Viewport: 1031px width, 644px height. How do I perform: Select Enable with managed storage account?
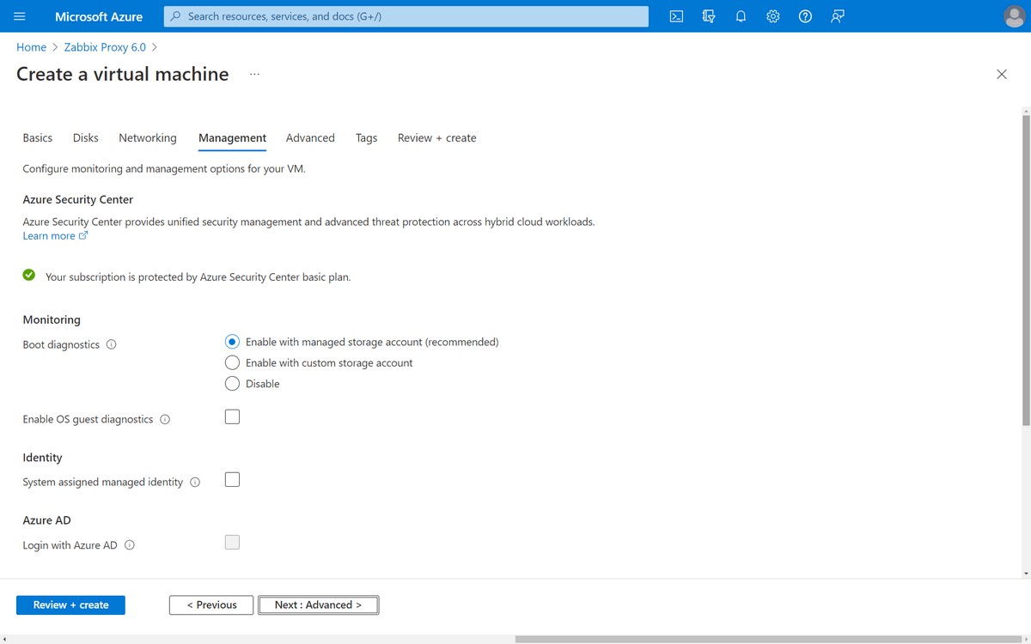(x=232, y=342)
